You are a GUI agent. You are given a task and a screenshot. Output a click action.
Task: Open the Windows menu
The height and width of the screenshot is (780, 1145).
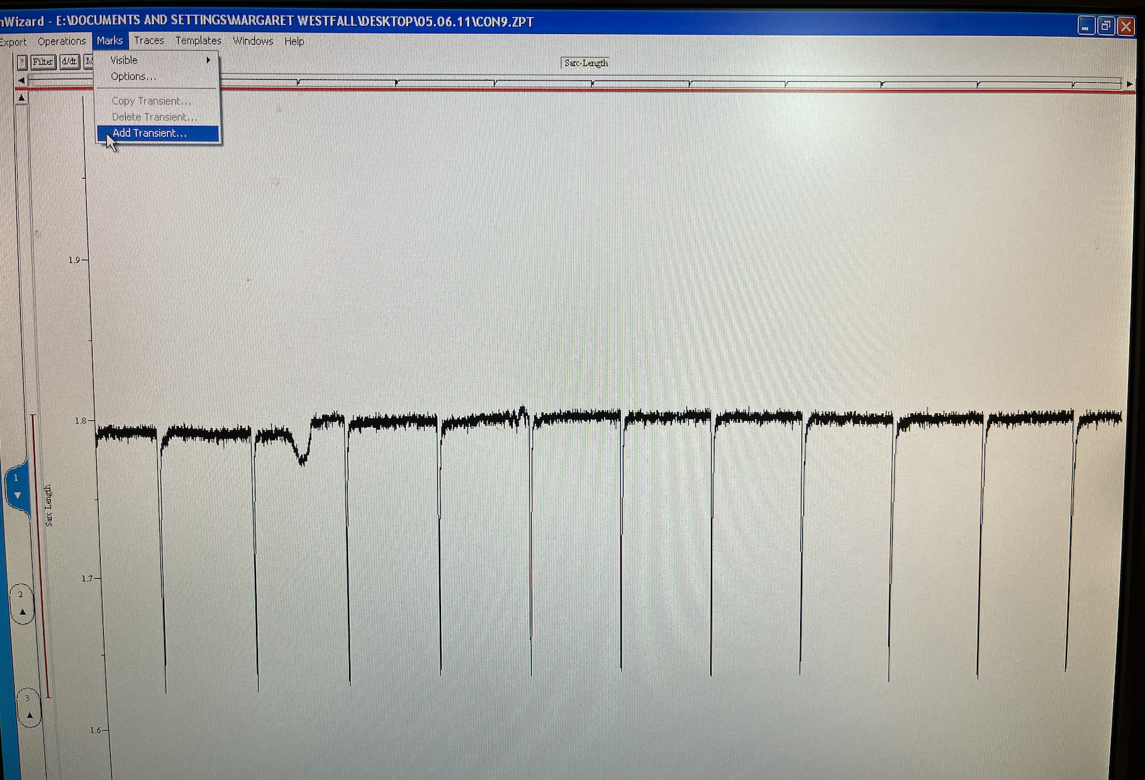[253, 42]
